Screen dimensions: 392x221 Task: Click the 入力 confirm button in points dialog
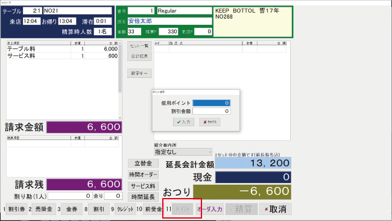tap(183, 122)
